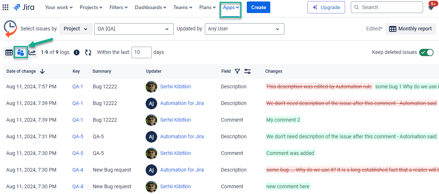
Task: Open the QA-5 issue link
Action: click(x=78, y=136)
